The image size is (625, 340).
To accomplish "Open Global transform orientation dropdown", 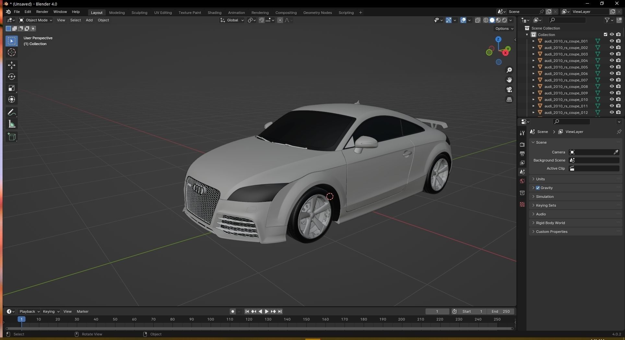I will click(232, 20).
